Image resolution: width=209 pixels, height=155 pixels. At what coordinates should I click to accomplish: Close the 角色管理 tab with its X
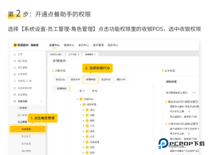click(x=95, y=55)
